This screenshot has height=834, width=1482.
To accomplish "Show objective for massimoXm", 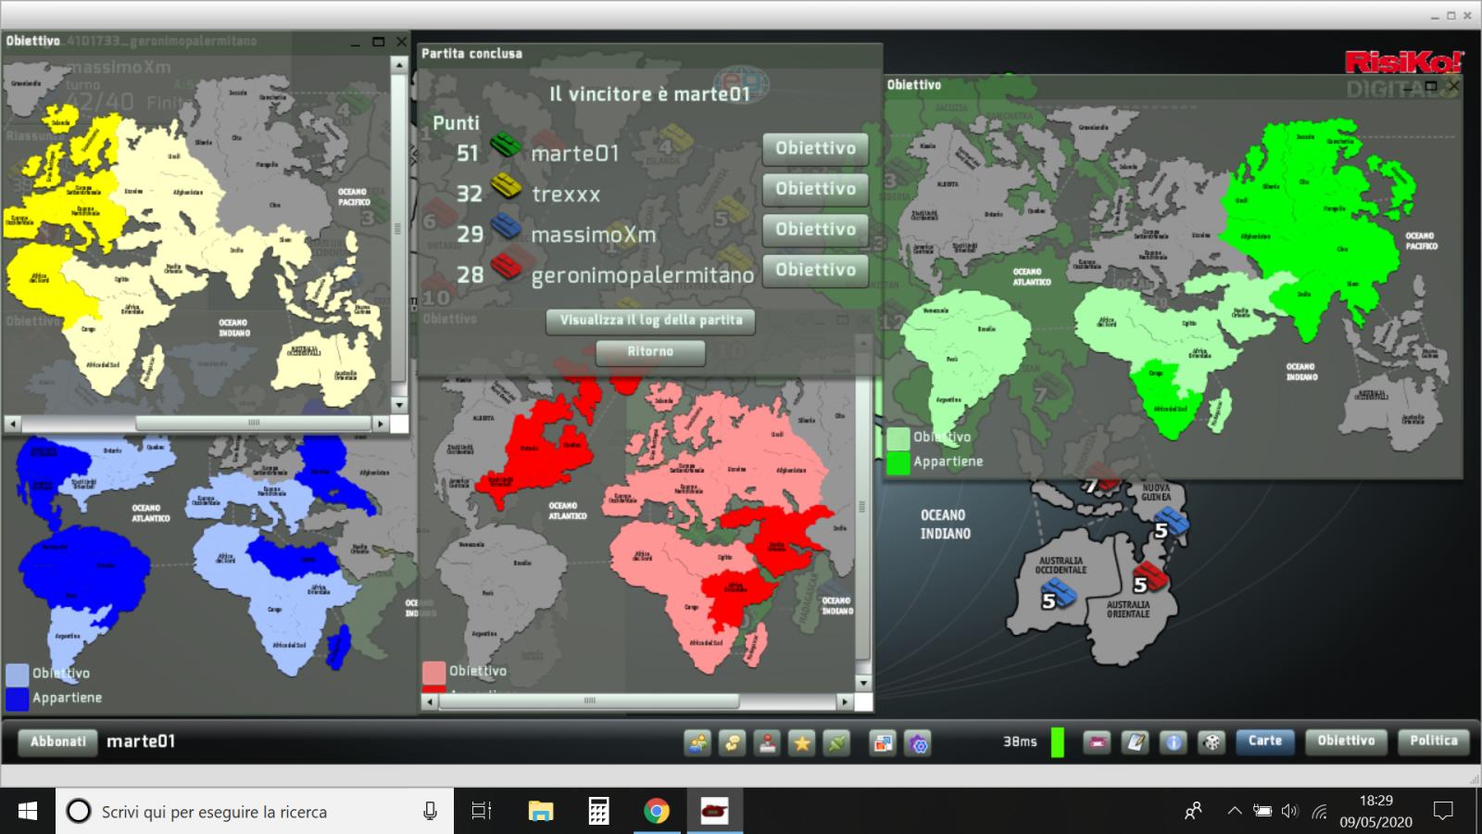I will pos(815,230).
